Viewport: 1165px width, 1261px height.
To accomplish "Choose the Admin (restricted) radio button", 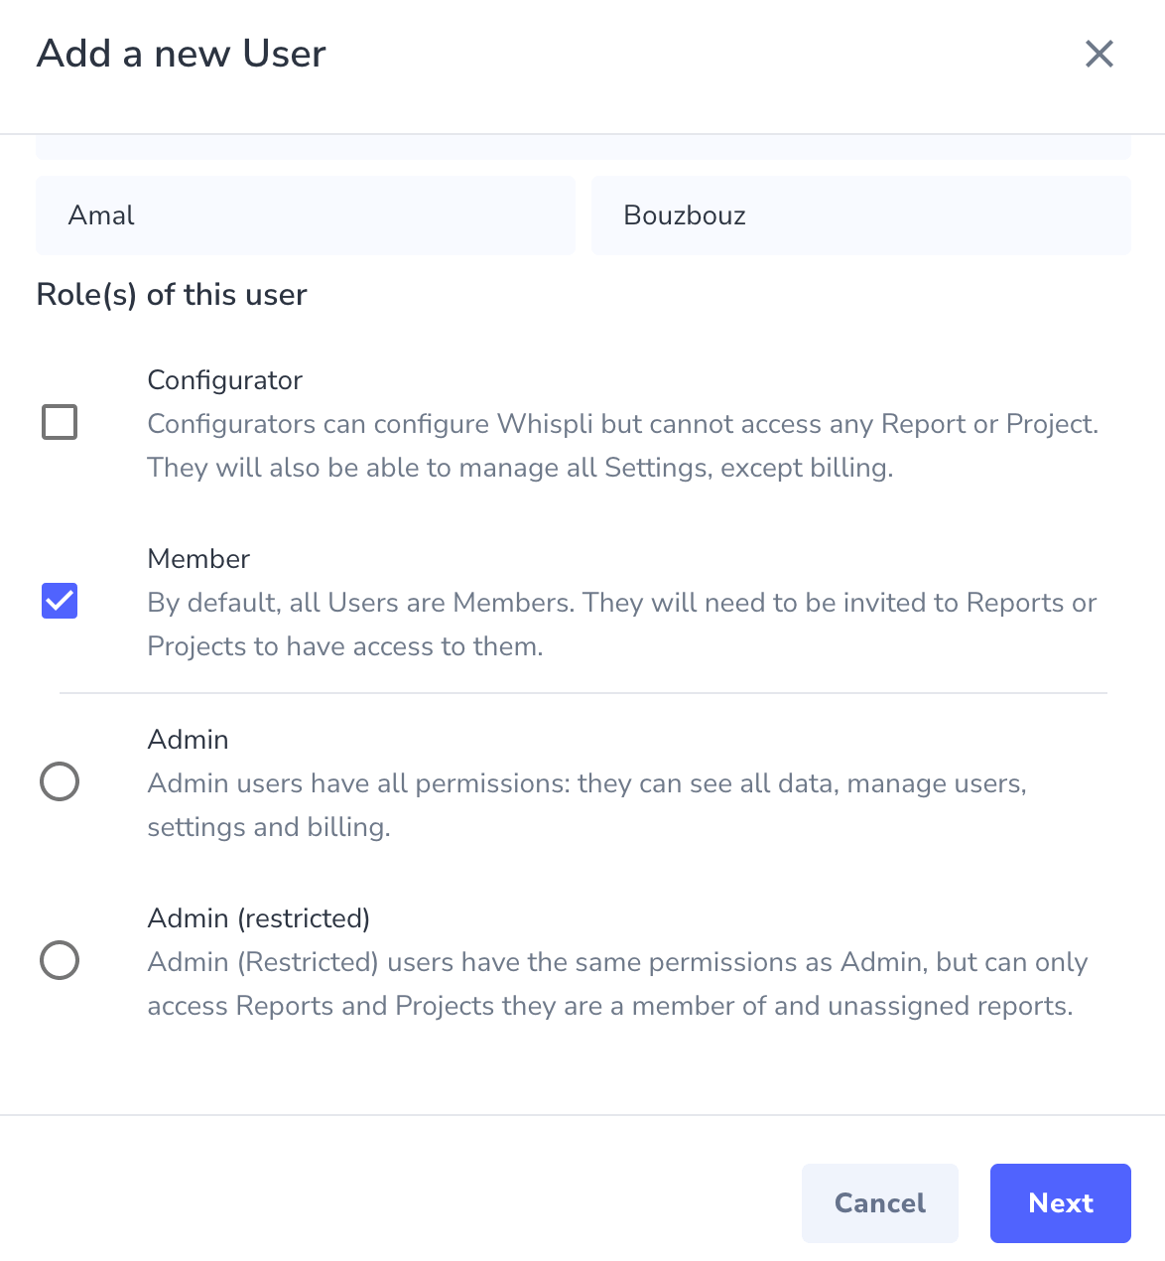I will click(59, 960).
